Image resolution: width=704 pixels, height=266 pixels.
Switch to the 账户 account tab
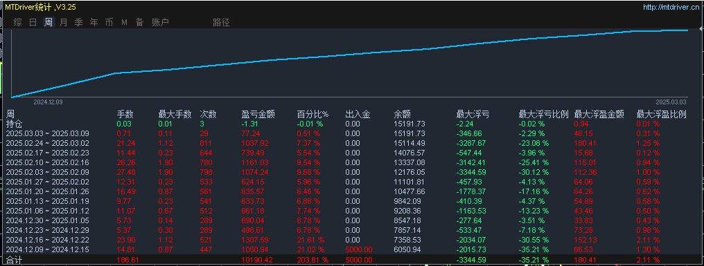click(x=160, y=22)
